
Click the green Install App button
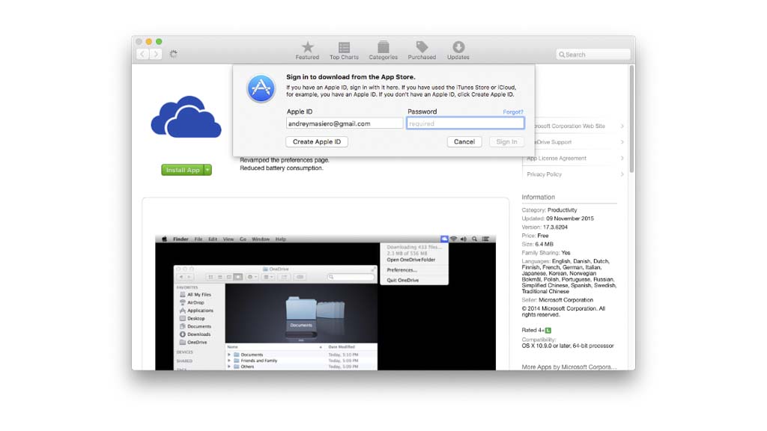[182, 170]
